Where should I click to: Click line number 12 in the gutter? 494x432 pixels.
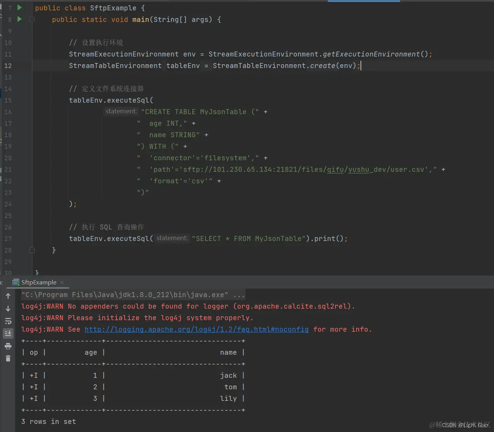(x=8, y=66)
